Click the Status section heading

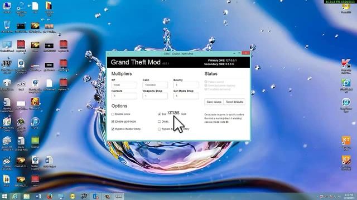point(211,74)
